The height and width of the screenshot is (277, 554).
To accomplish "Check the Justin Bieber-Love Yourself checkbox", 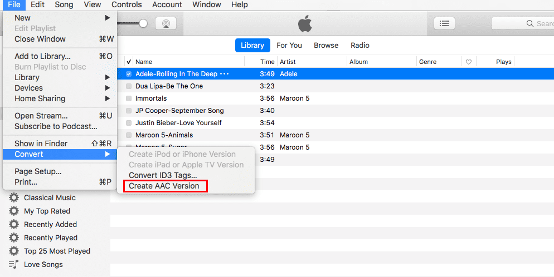I will pos(129,123).
